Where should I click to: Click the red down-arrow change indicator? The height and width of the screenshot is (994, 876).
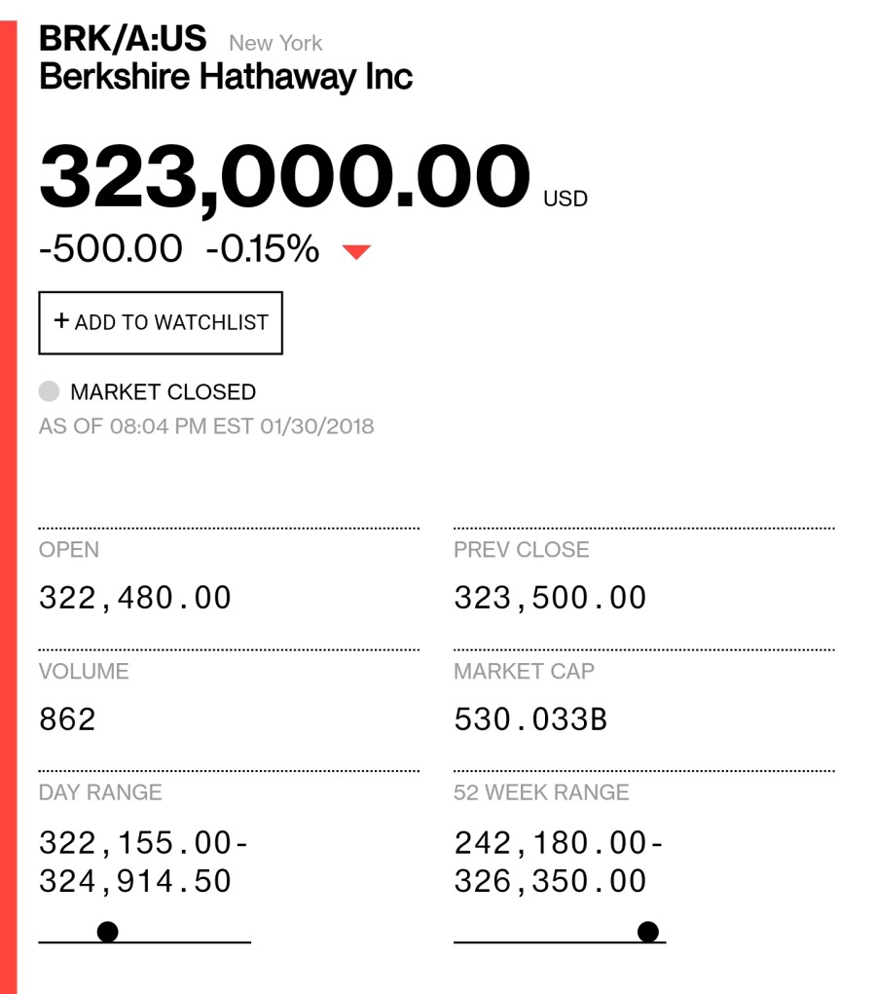point(356,252)
